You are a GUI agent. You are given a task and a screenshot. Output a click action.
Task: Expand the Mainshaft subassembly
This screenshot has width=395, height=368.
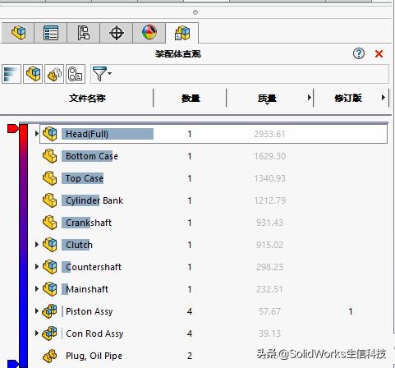(x=37, y=288)
